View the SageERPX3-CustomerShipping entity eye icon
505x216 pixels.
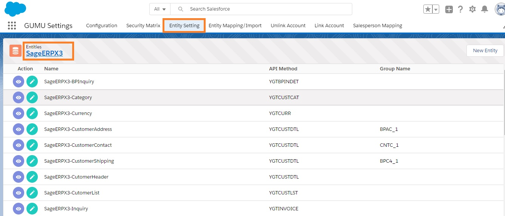[x=19, y=161]
